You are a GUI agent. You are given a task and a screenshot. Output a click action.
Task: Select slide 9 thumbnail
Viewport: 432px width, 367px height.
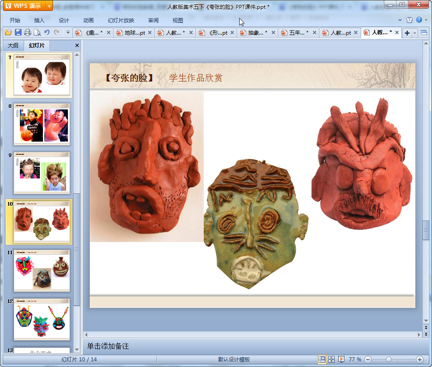click(42, 173)
